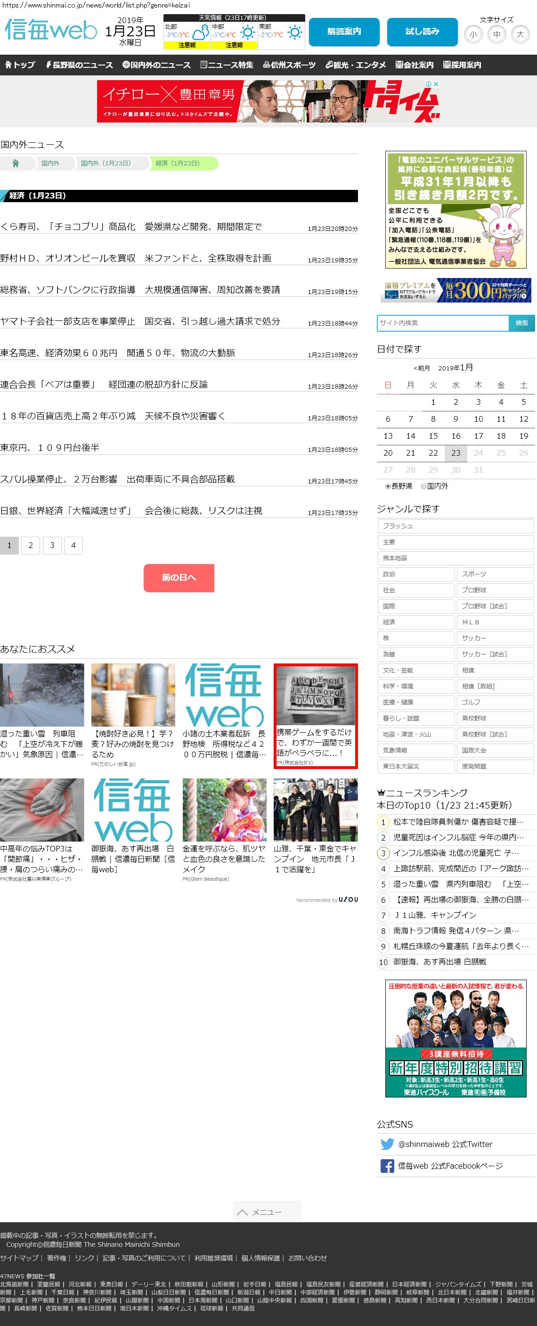Click the Toyota Times banner ad
Image resolution: width=537 pixels, height=1326 pixels.
(x=268, y=101)
